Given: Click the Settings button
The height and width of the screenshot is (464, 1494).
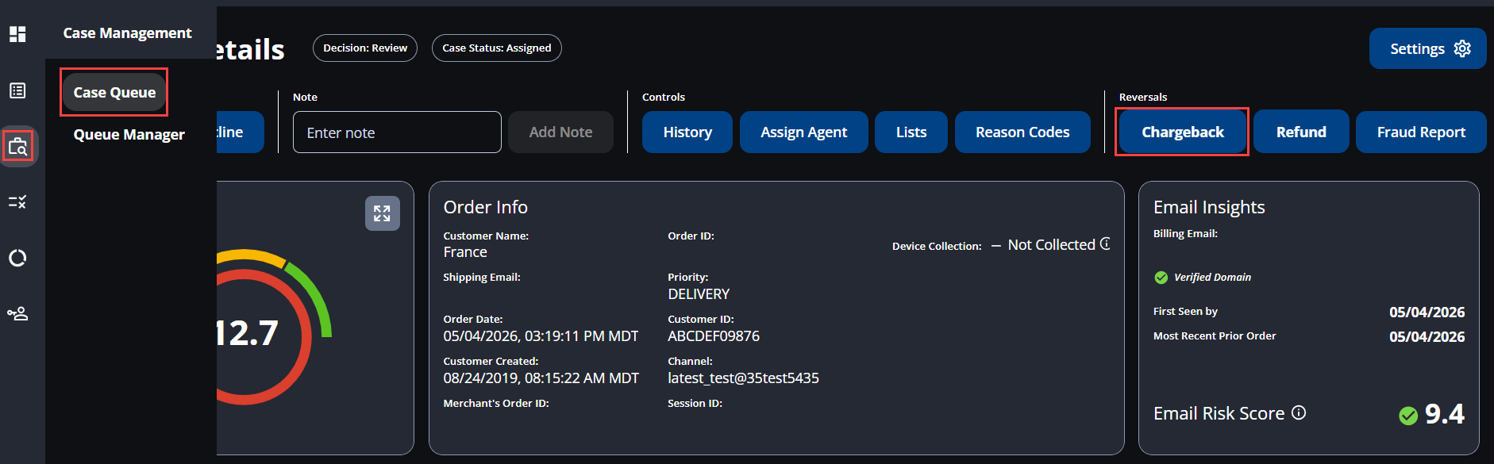Looking at the screenshot, I should [x=1428, y=48].
